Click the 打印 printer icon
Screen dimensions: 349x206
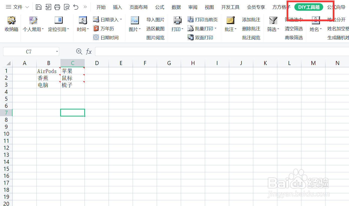(x=178, y=20)
